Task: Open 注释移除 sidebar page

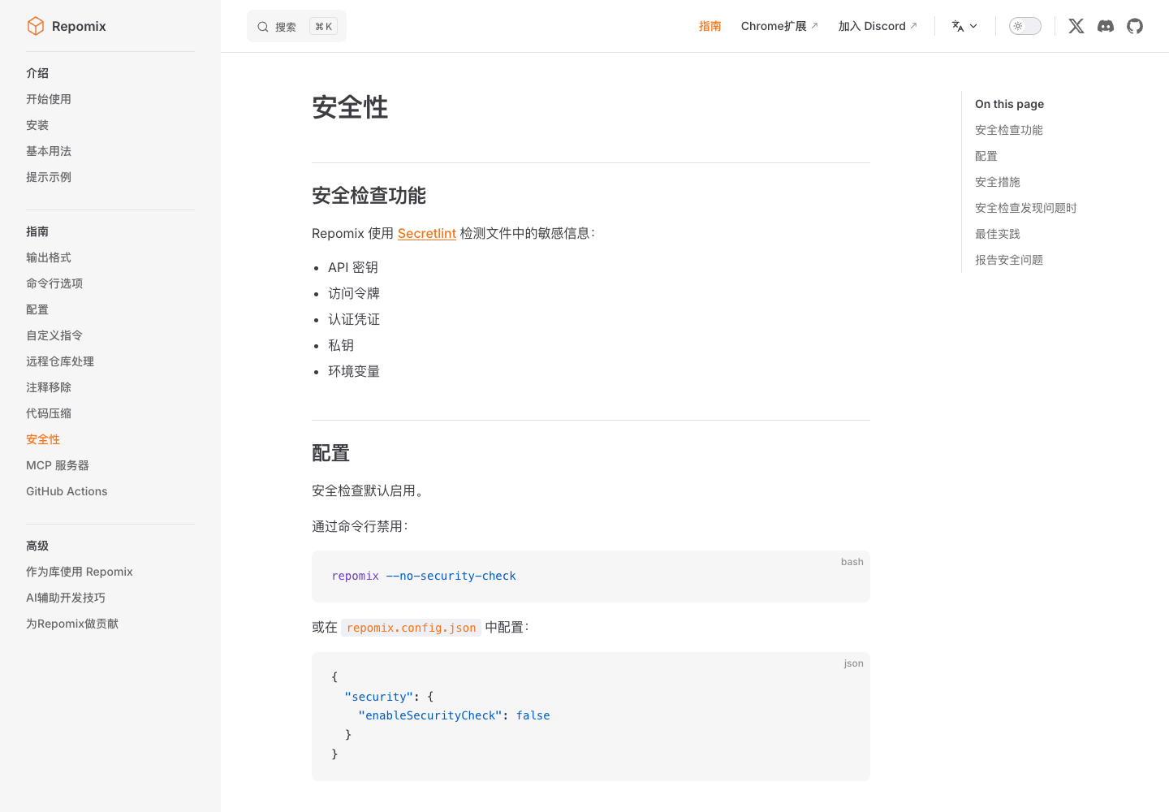Action: (49, 387)
